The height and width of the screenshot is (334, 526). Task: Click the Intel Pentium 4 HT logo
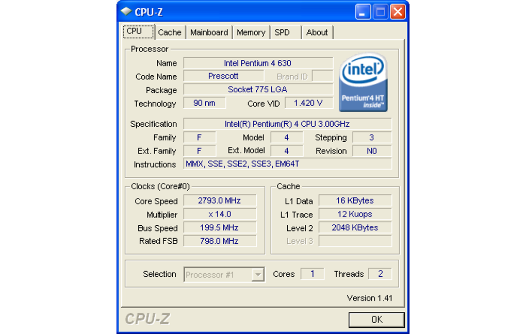coord(364,82)
